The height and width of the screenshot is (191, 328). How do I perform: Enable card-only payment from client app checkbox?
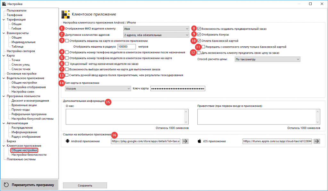(203, 47)
